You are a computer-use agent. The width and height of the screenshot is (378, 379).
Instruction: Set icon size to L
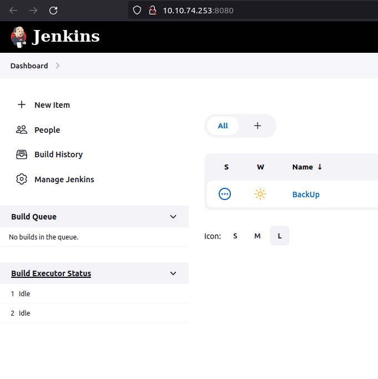[280, 236]
